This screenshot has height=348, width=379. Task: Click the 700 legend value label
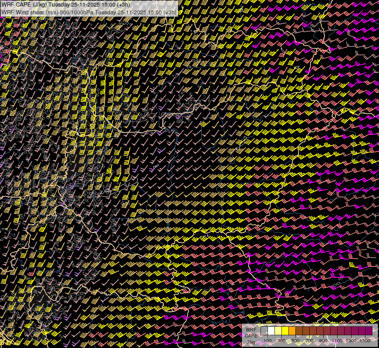click(309, 341)
